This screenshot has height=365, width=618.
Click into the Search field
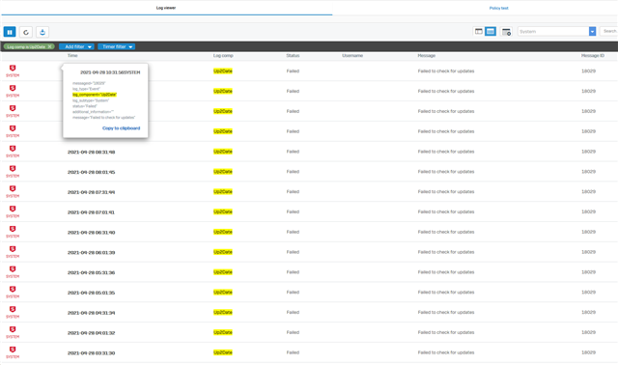point(608,31)
